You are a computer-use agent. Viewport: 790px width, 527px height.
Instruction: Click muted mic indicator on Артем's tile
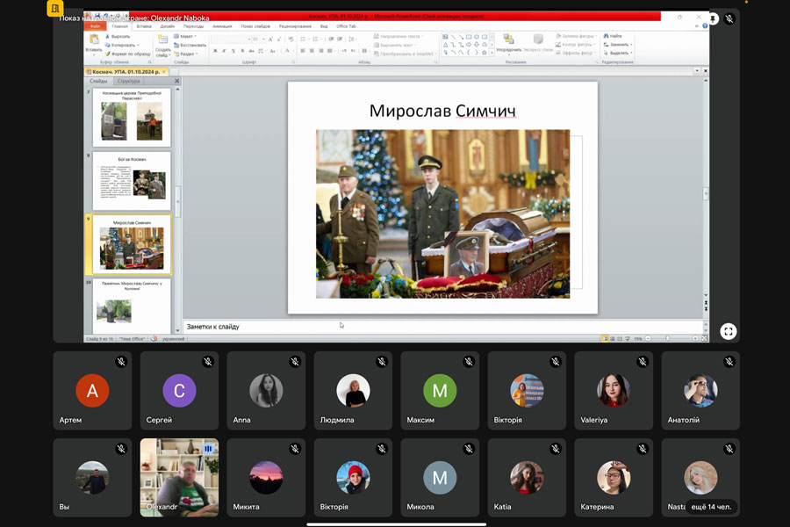pyautogui.click(x=121, y=362)
